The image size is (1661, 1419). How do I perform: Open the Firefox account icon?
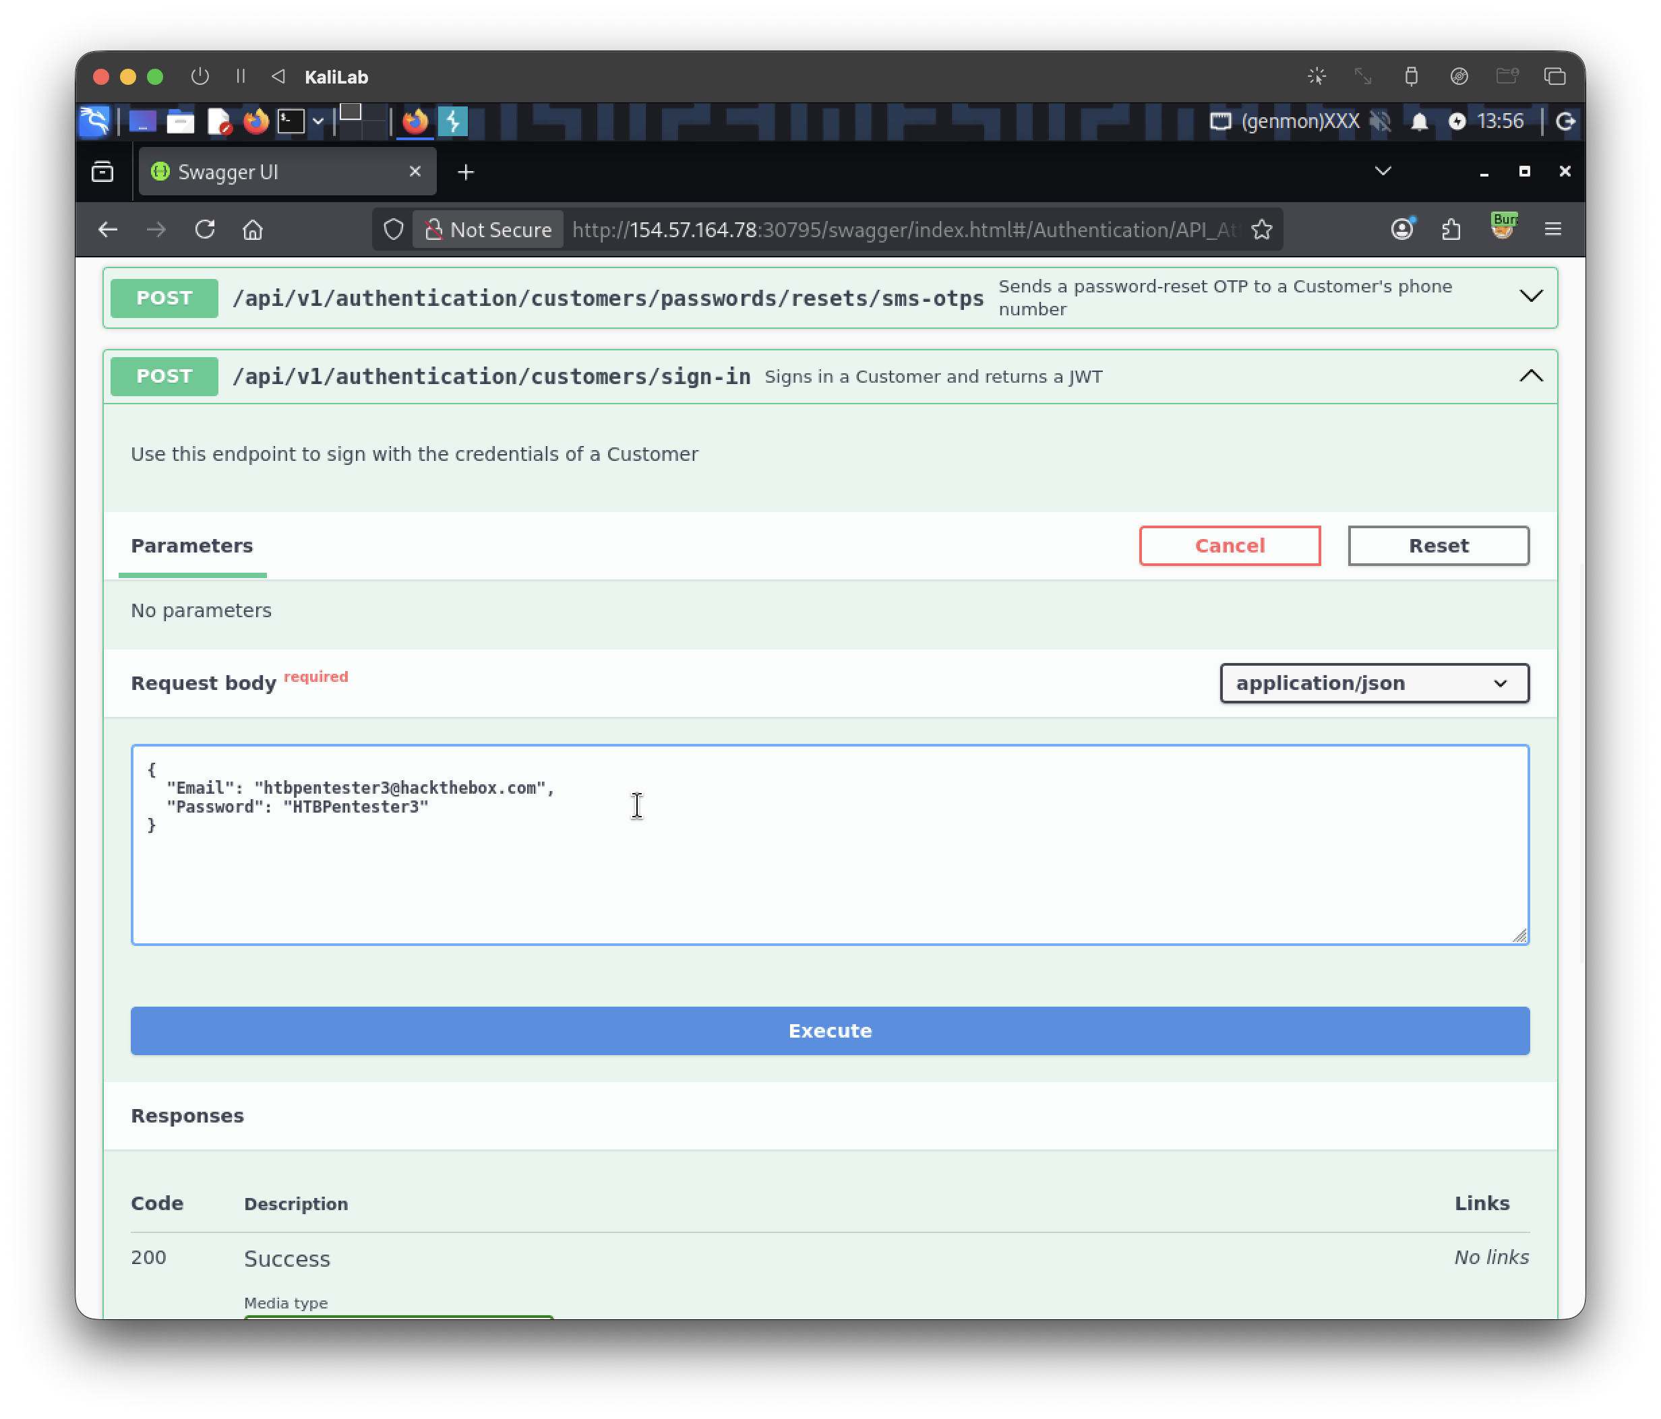(1402, 229)
